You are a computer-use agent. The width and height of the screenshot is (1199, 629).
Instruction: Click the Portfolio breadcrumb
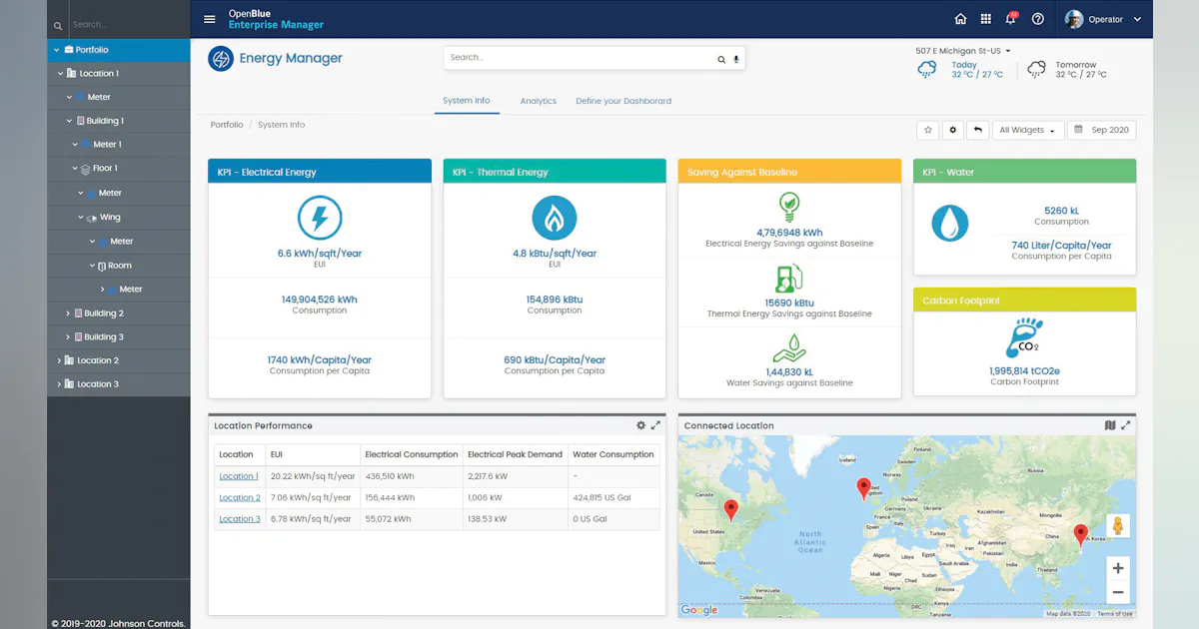tap(227, 125)
